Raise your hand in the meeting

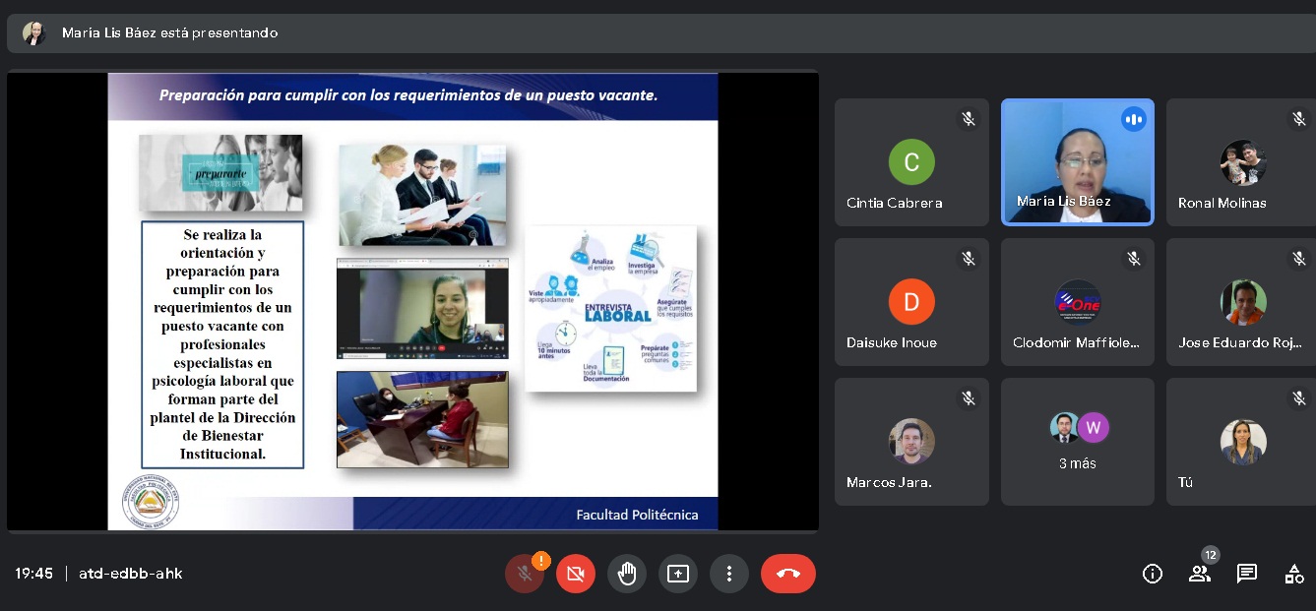coord(627,574)
